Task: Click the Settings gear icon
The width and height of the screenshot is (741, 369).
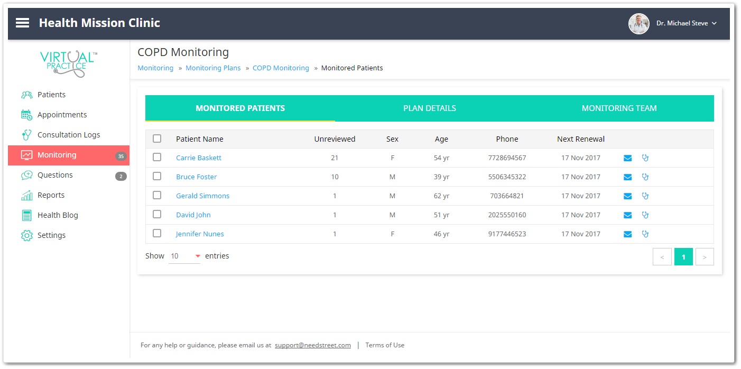Action: [x=26, y=235]
